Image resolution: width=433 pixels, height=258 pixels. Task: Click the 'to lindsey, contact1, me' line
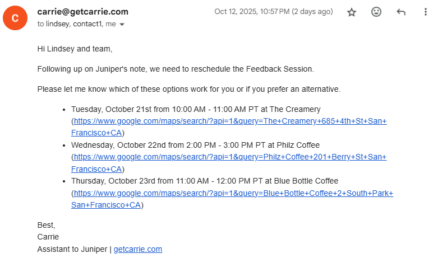click(76, 24)
